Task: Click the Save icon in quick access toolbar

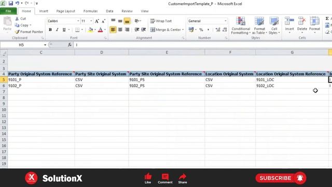Action: tap(10, 4)
